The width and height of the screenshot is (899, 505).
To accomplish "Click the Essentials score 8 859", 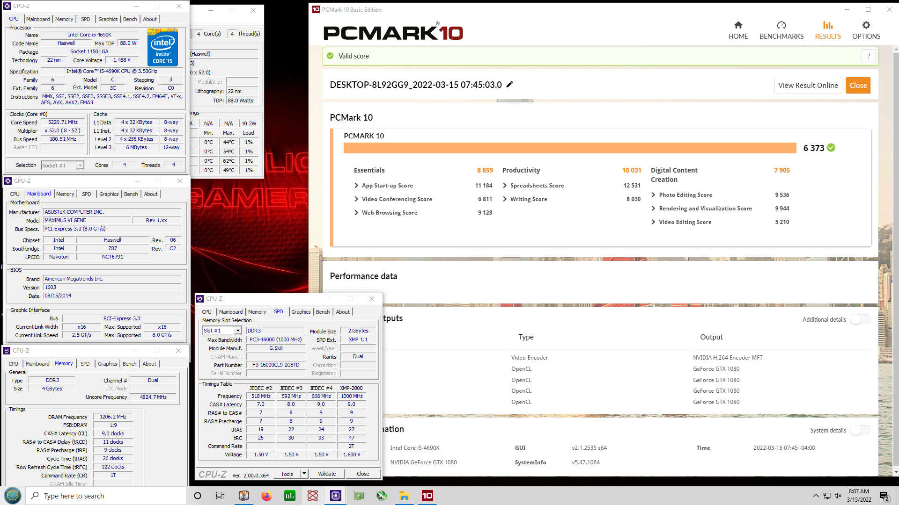I will [x=485, y=170].
